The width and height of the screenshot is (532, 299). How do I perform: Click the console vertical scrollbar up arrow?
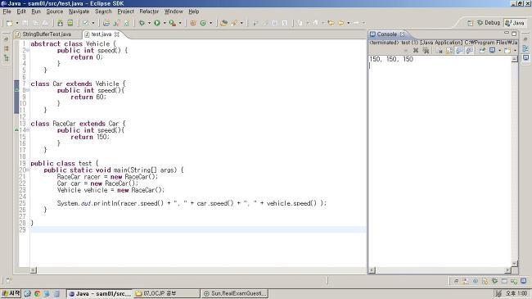[x=514, y=59]
